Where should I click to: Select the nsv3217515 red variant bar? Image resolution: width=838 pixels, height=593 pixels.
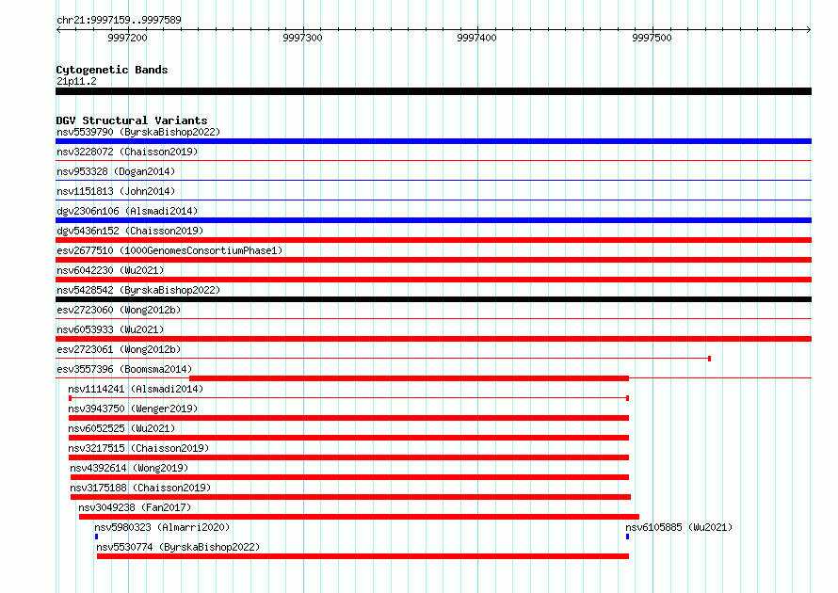(348, 457)
